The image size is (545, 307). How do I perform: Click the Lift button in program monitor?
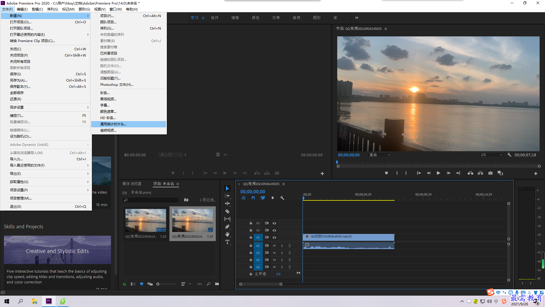470,173
